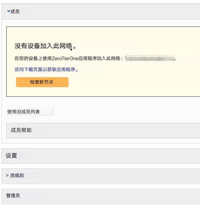Viewport: 200px width, 212px height.
Task: Select the blurred network ID text
Action: tap(149, 58)
